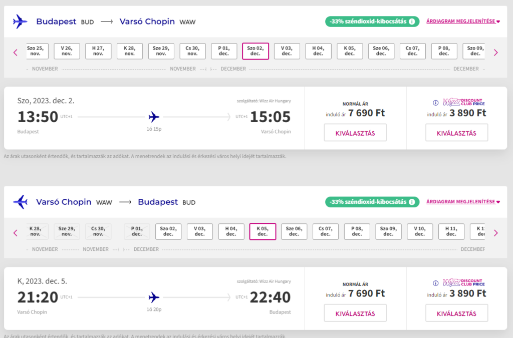The height and width of the screenshot is (338, 513).
Task: Expand outbound Árdiagram megjelenítése
Action: click(463, 22)
